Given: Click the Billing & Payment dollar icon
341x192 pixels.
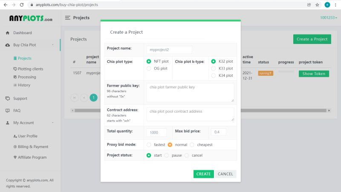Looking at the screenshot, I should click(15, 147).
